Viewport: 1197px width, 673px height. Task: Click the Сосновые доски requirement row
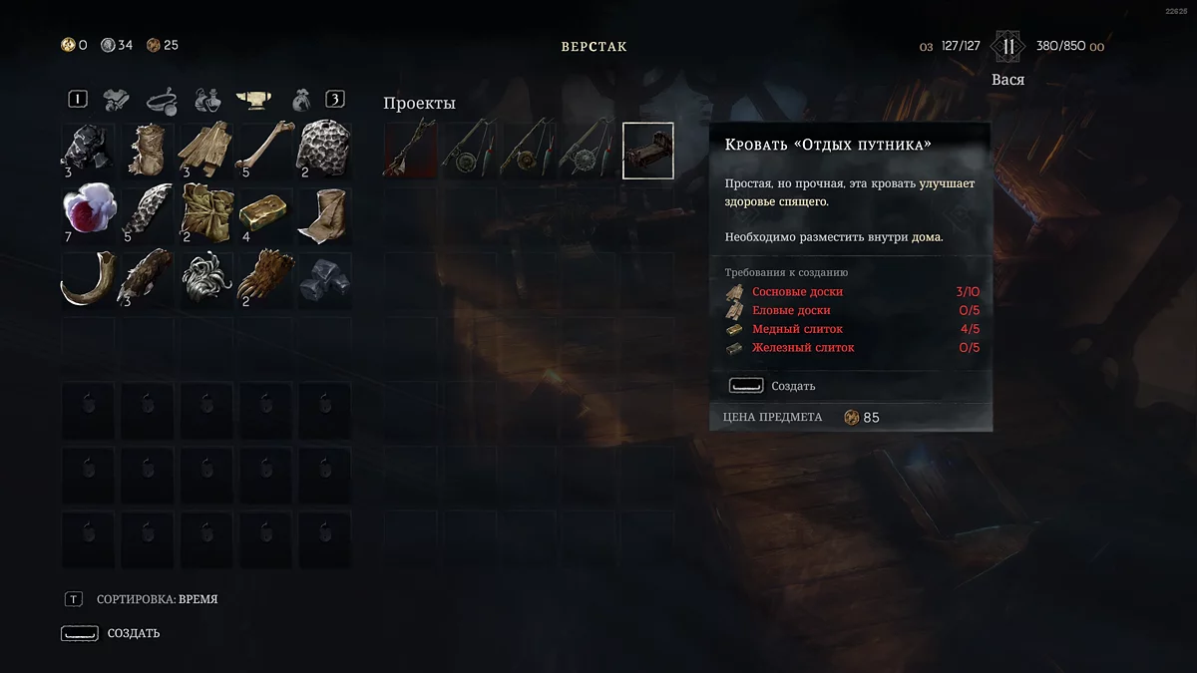coord(853,292)
